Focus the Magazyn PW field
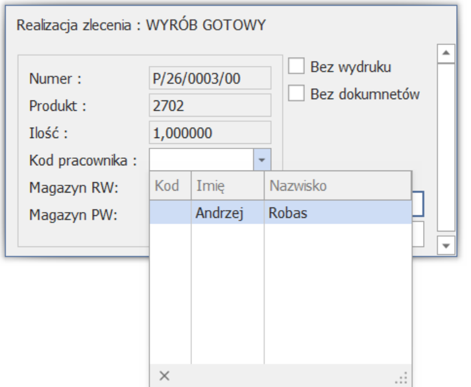 click(x=418, y=234)
